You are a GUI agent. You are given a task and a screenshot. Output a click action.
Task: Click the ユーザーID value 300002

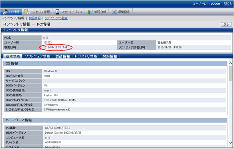[x=47, y=43]
